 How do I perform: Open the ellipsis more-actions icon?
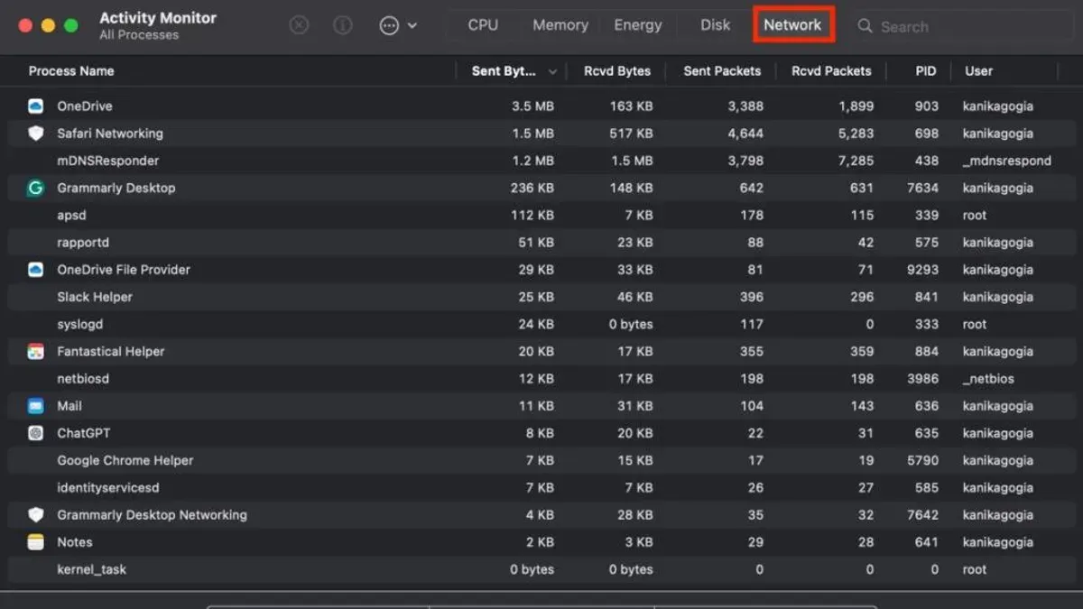pyautogui.click(x=389, y=25)
